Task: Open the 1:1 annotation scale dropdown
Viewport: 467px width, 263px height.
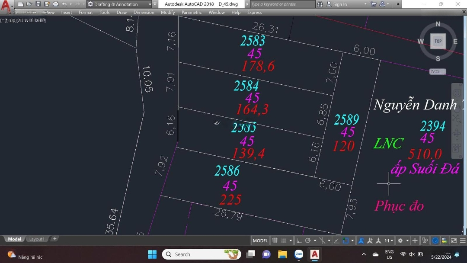Action: coord(389,241)
